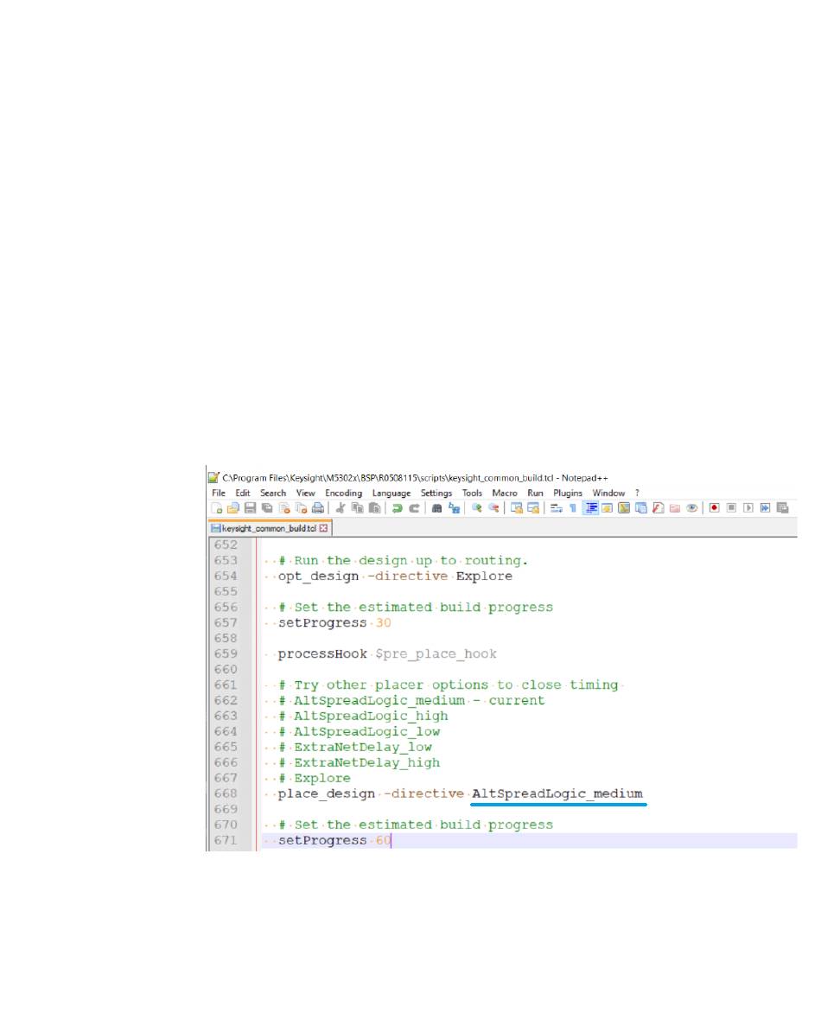Image resolution: width=821 pixels, height=1013 pixels.
Task: Click line number 659 in the margin
Action: tap(225, 653)
